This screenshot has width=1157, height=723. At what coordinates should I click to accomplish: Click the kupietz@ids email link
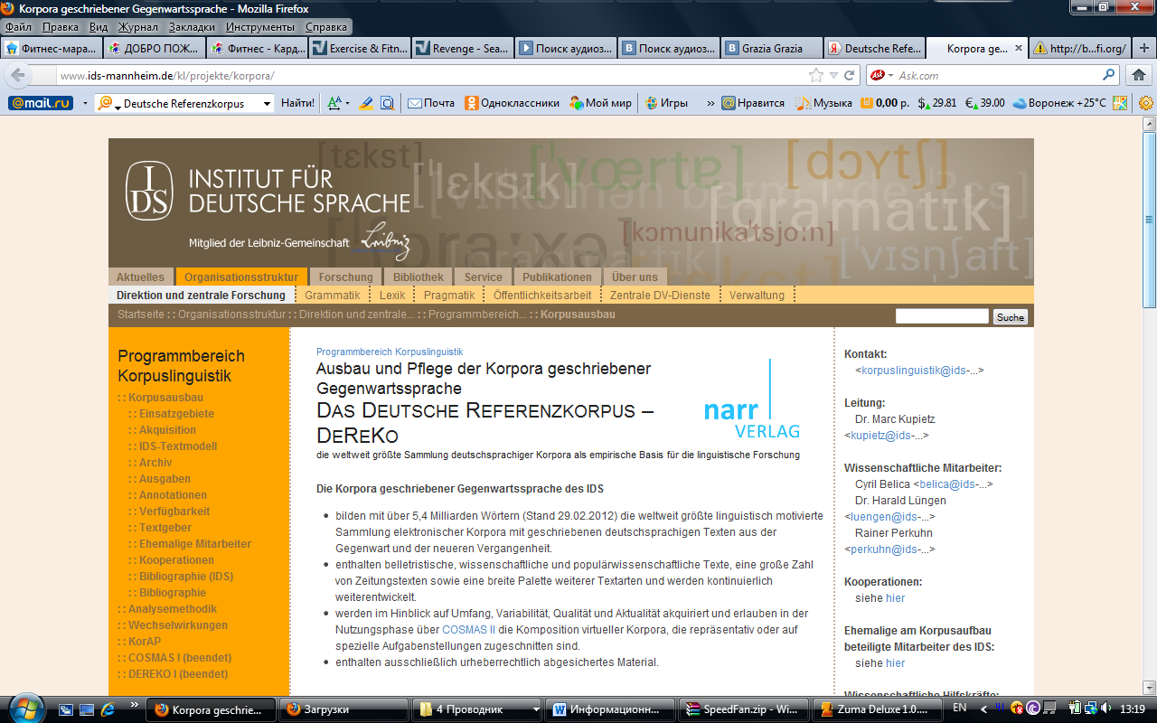click(x=887, y=436)
